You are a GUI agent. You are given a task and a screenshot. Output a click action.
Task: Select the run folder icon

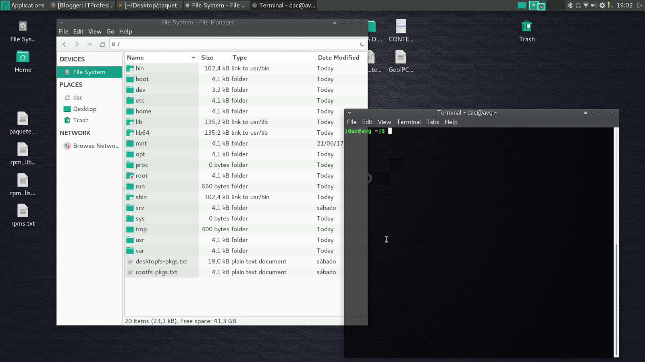130,186
